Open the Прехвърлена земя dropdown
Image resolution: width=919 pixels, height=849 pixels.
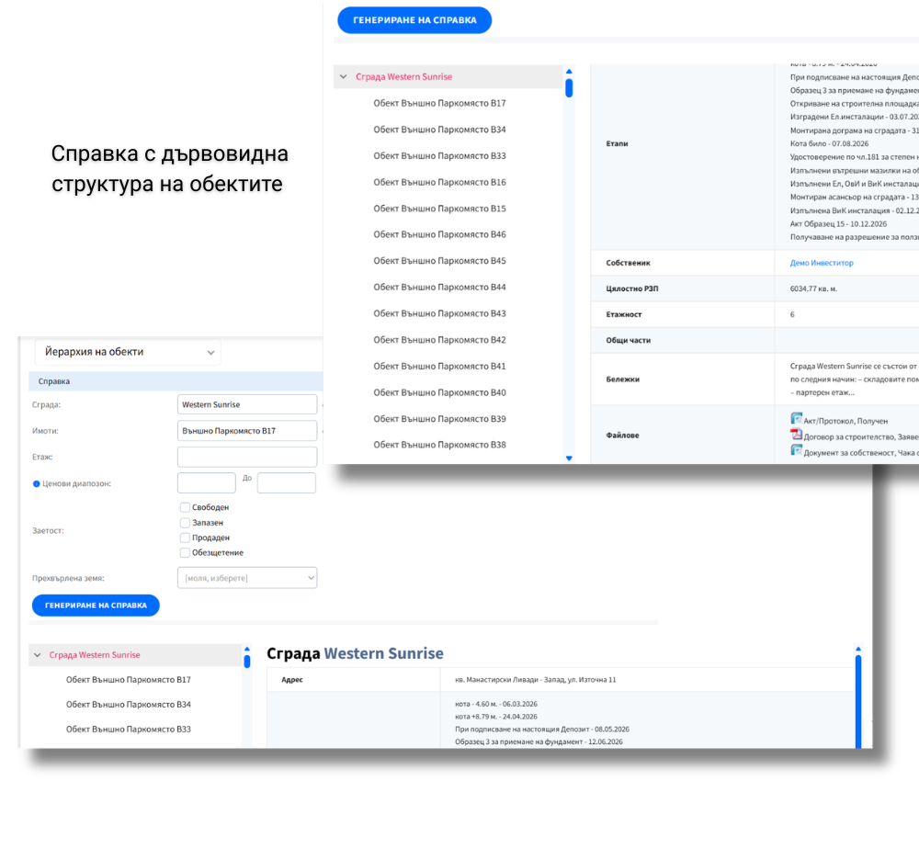click(x=246, y=577)
